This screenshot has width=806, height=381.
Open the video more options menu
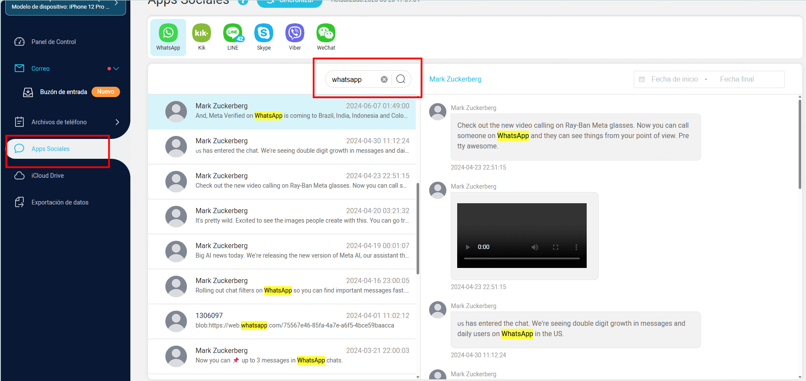pyautogui.click(x=576, y=247)
